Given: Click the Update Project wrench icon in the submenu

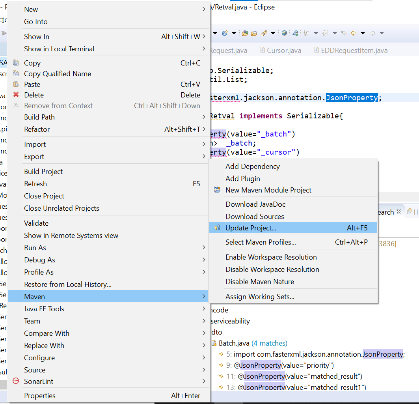Looking at the screenshot, I should pyautogui.click(x=217, y=227).
